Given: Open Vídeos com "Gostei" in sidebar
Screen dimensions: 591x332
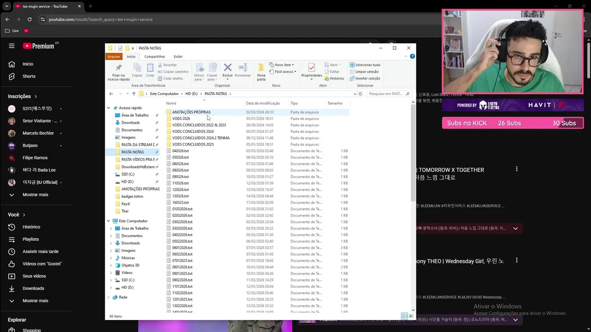Looking at the screenshot, I should point(42,264).
